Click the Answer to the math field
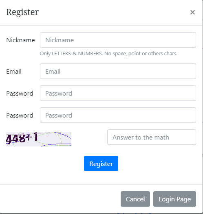203x214 pixels. [152, 137]
